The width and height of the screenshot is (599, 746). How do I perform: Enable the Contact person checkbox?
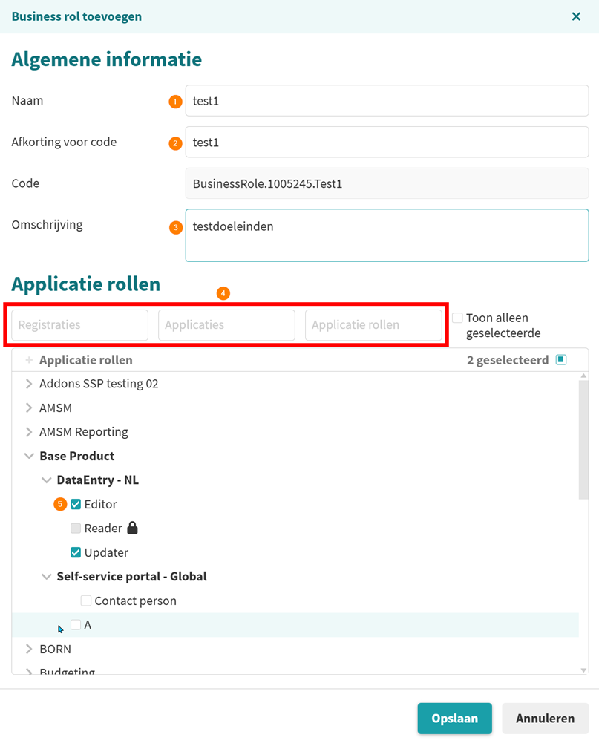[x=86, y=601]
